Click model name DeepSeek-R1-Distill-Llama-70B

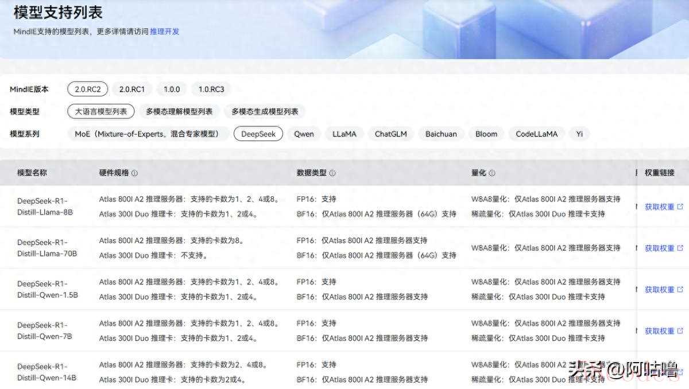pyautogui.click(x=47, y=248)
